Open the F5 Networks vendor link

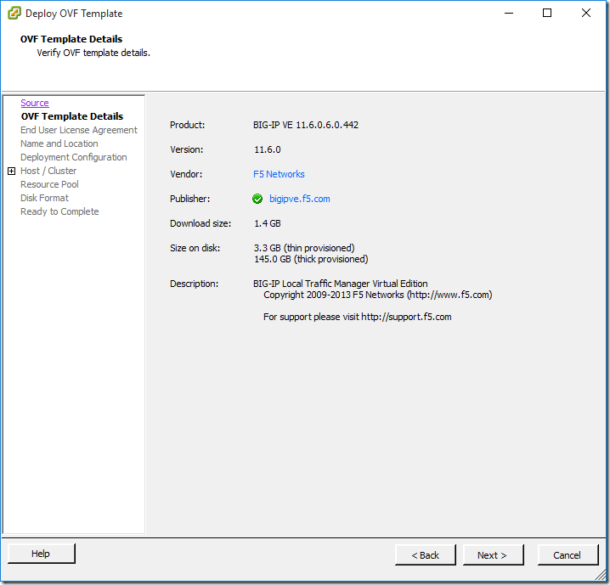point(279,174)
